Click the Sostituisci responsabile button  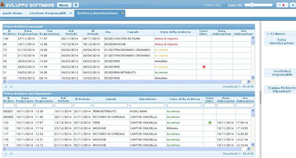pos(281,73)
